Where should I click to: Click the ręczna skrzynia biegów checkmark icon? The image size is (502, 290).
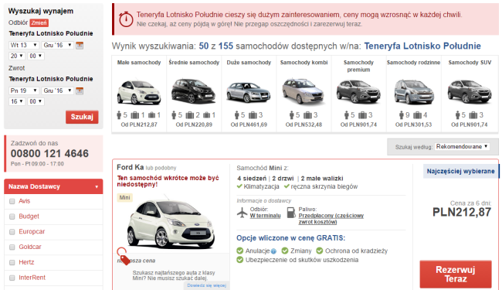(x=287, y=186)
